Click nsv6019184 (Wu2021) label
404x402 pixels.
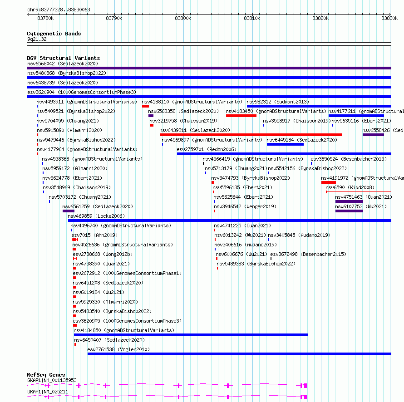99,292
